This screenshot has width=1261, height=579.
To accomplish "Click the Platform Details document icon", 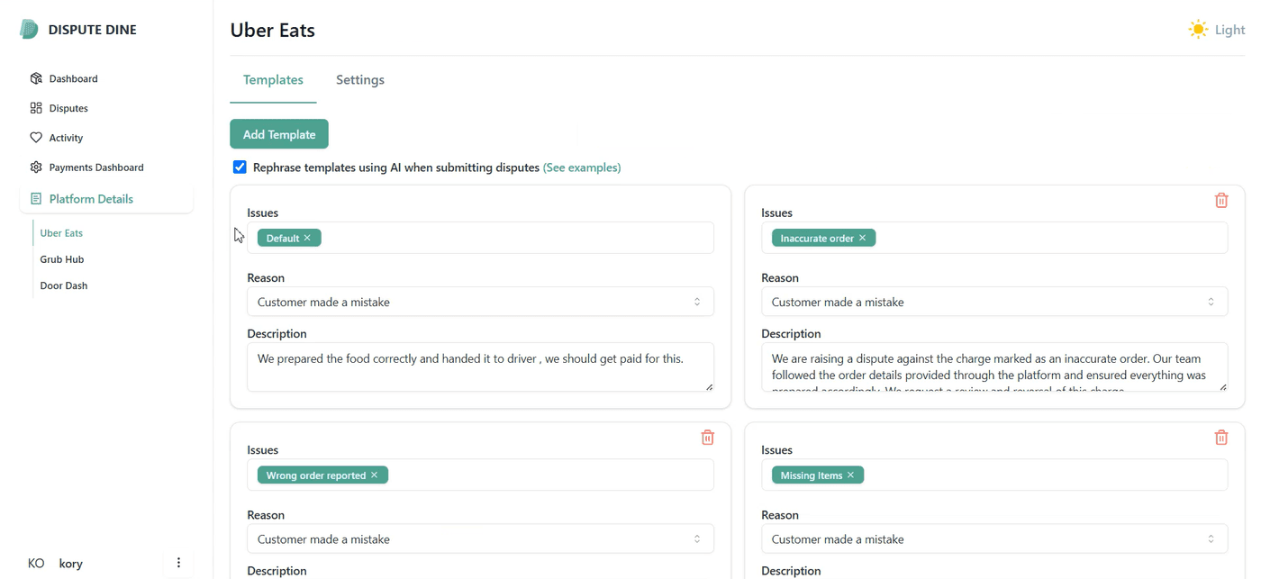I will 36,199.
